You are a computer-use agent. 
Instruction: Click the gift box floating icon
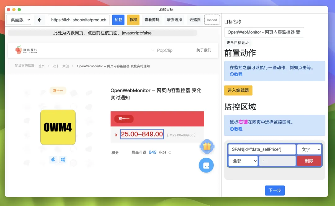(207, 147)
